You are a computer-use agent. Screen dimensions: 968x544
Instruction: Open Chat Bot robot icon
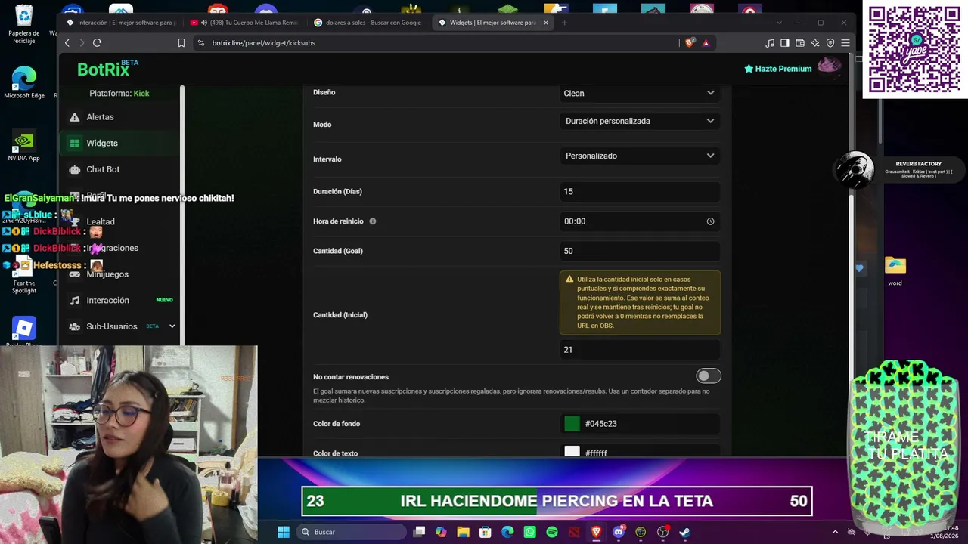74,169
